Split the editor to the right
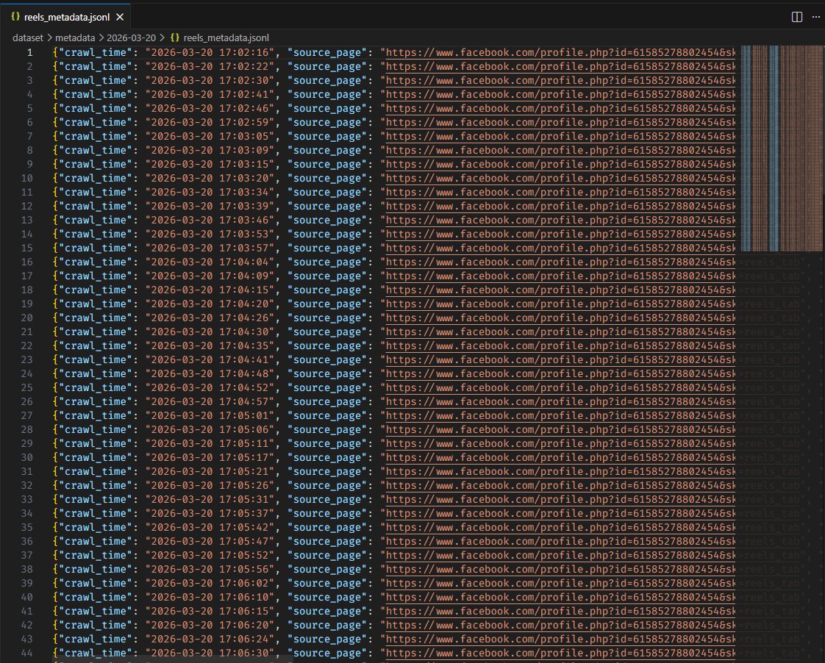The image size is (825, 663). 797,17
